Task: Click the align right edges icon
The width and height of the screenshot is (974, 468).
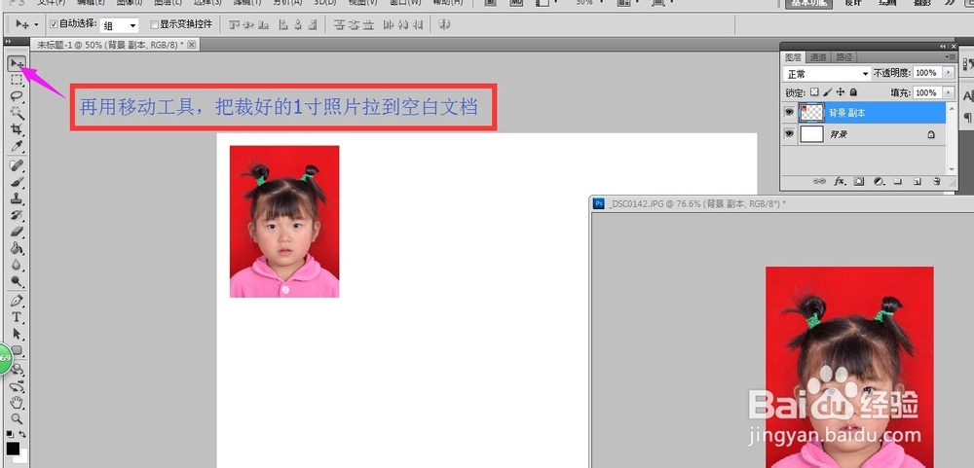Action: tap(313, 25)
